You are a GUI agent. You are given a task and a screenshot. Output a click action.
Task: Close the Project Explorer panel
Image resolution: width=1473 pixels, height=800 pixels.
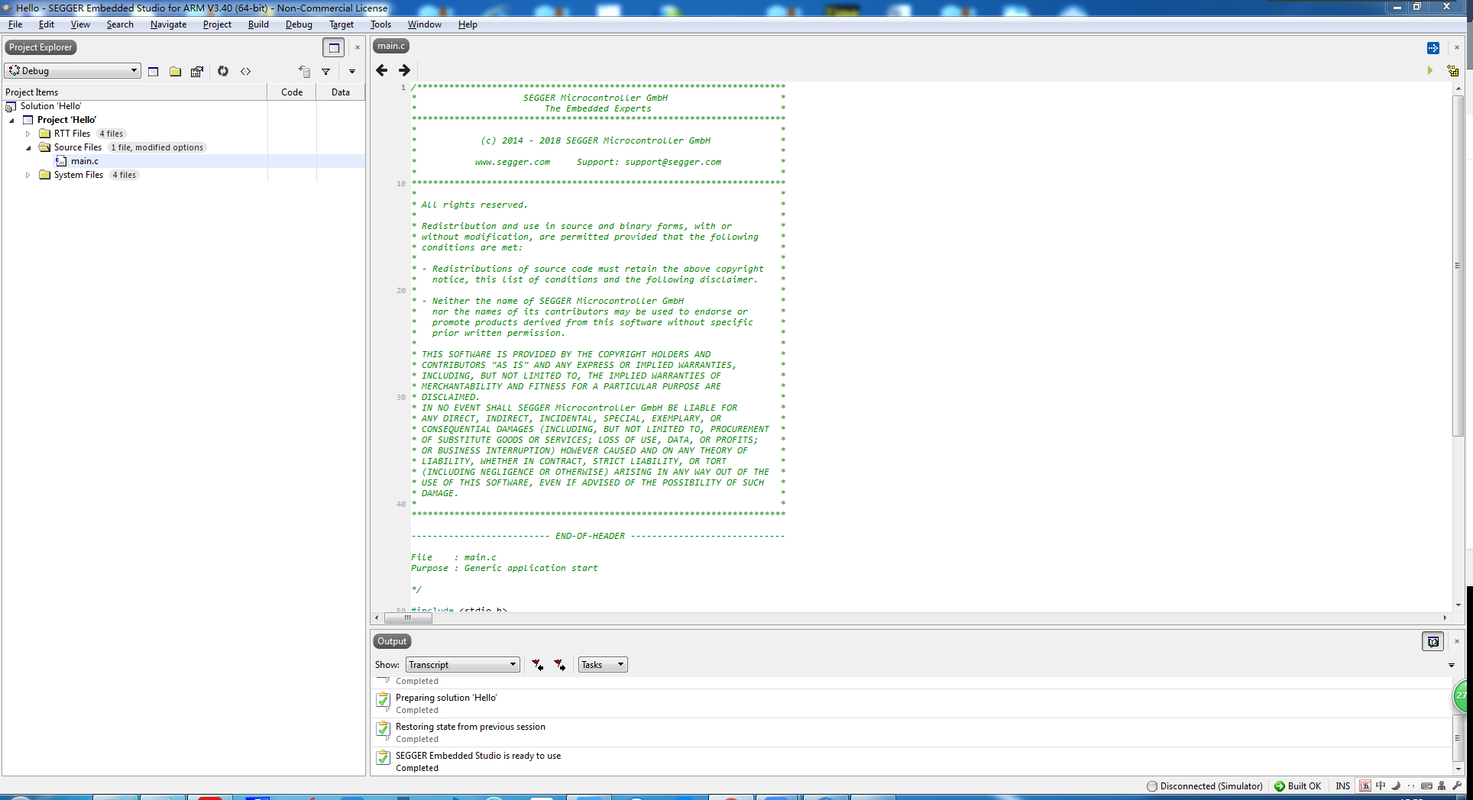pyautogui.click(x=357, y=47)
